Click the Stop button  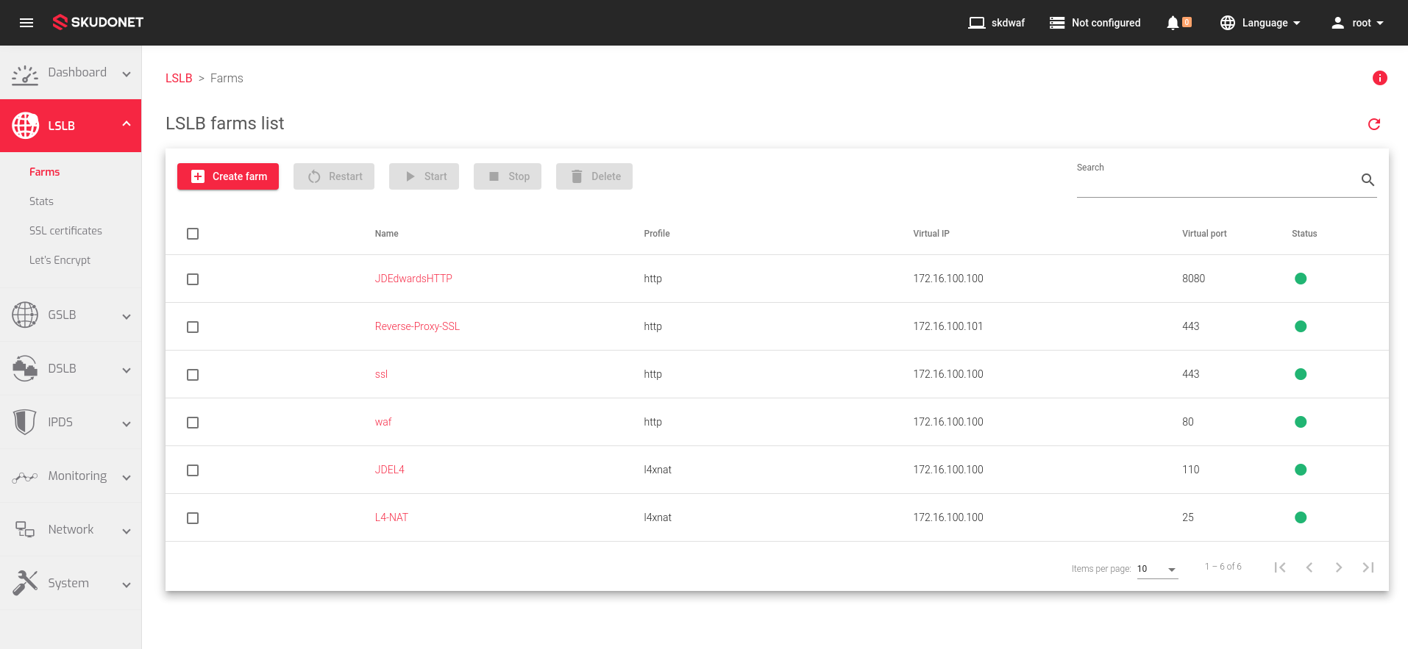click(x=508, y=176)
